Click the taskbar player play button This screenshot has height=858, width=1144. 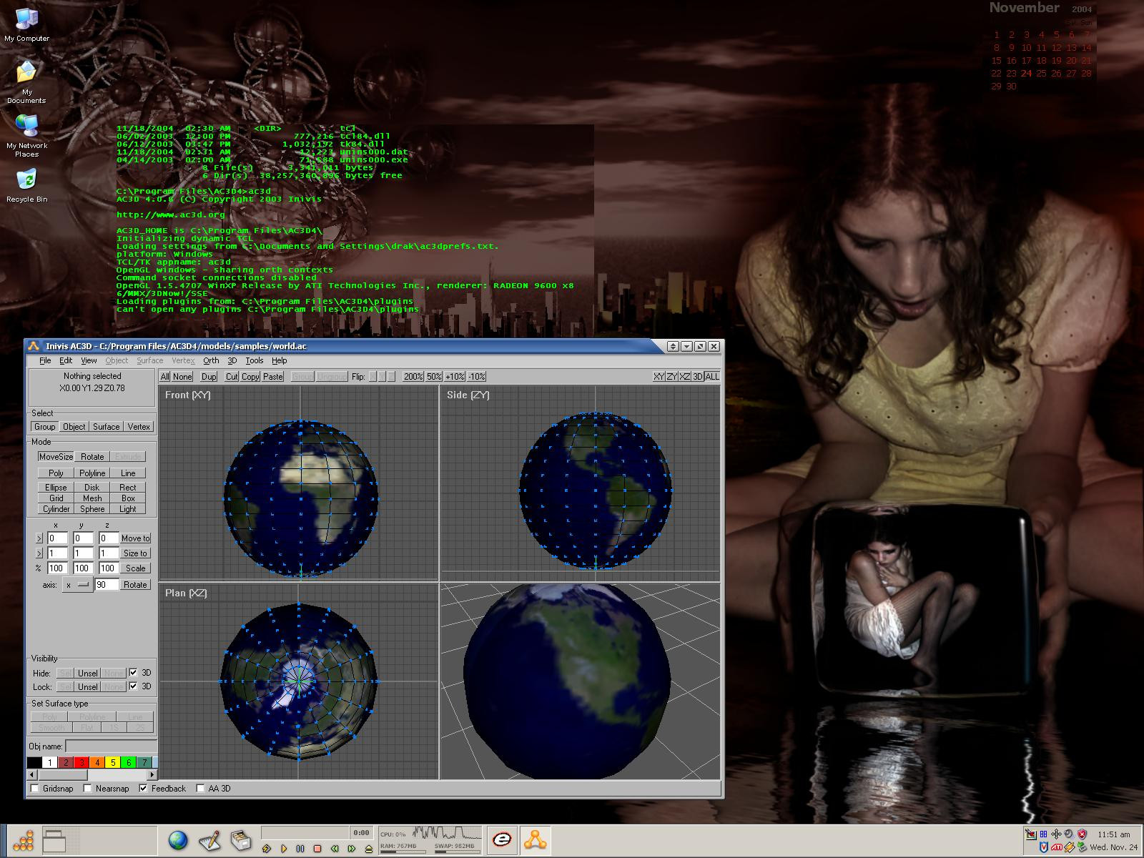[284, 849]
